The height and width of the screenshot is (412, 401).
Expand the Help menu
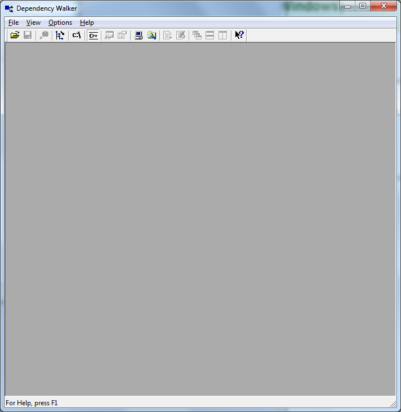[87, 23]
